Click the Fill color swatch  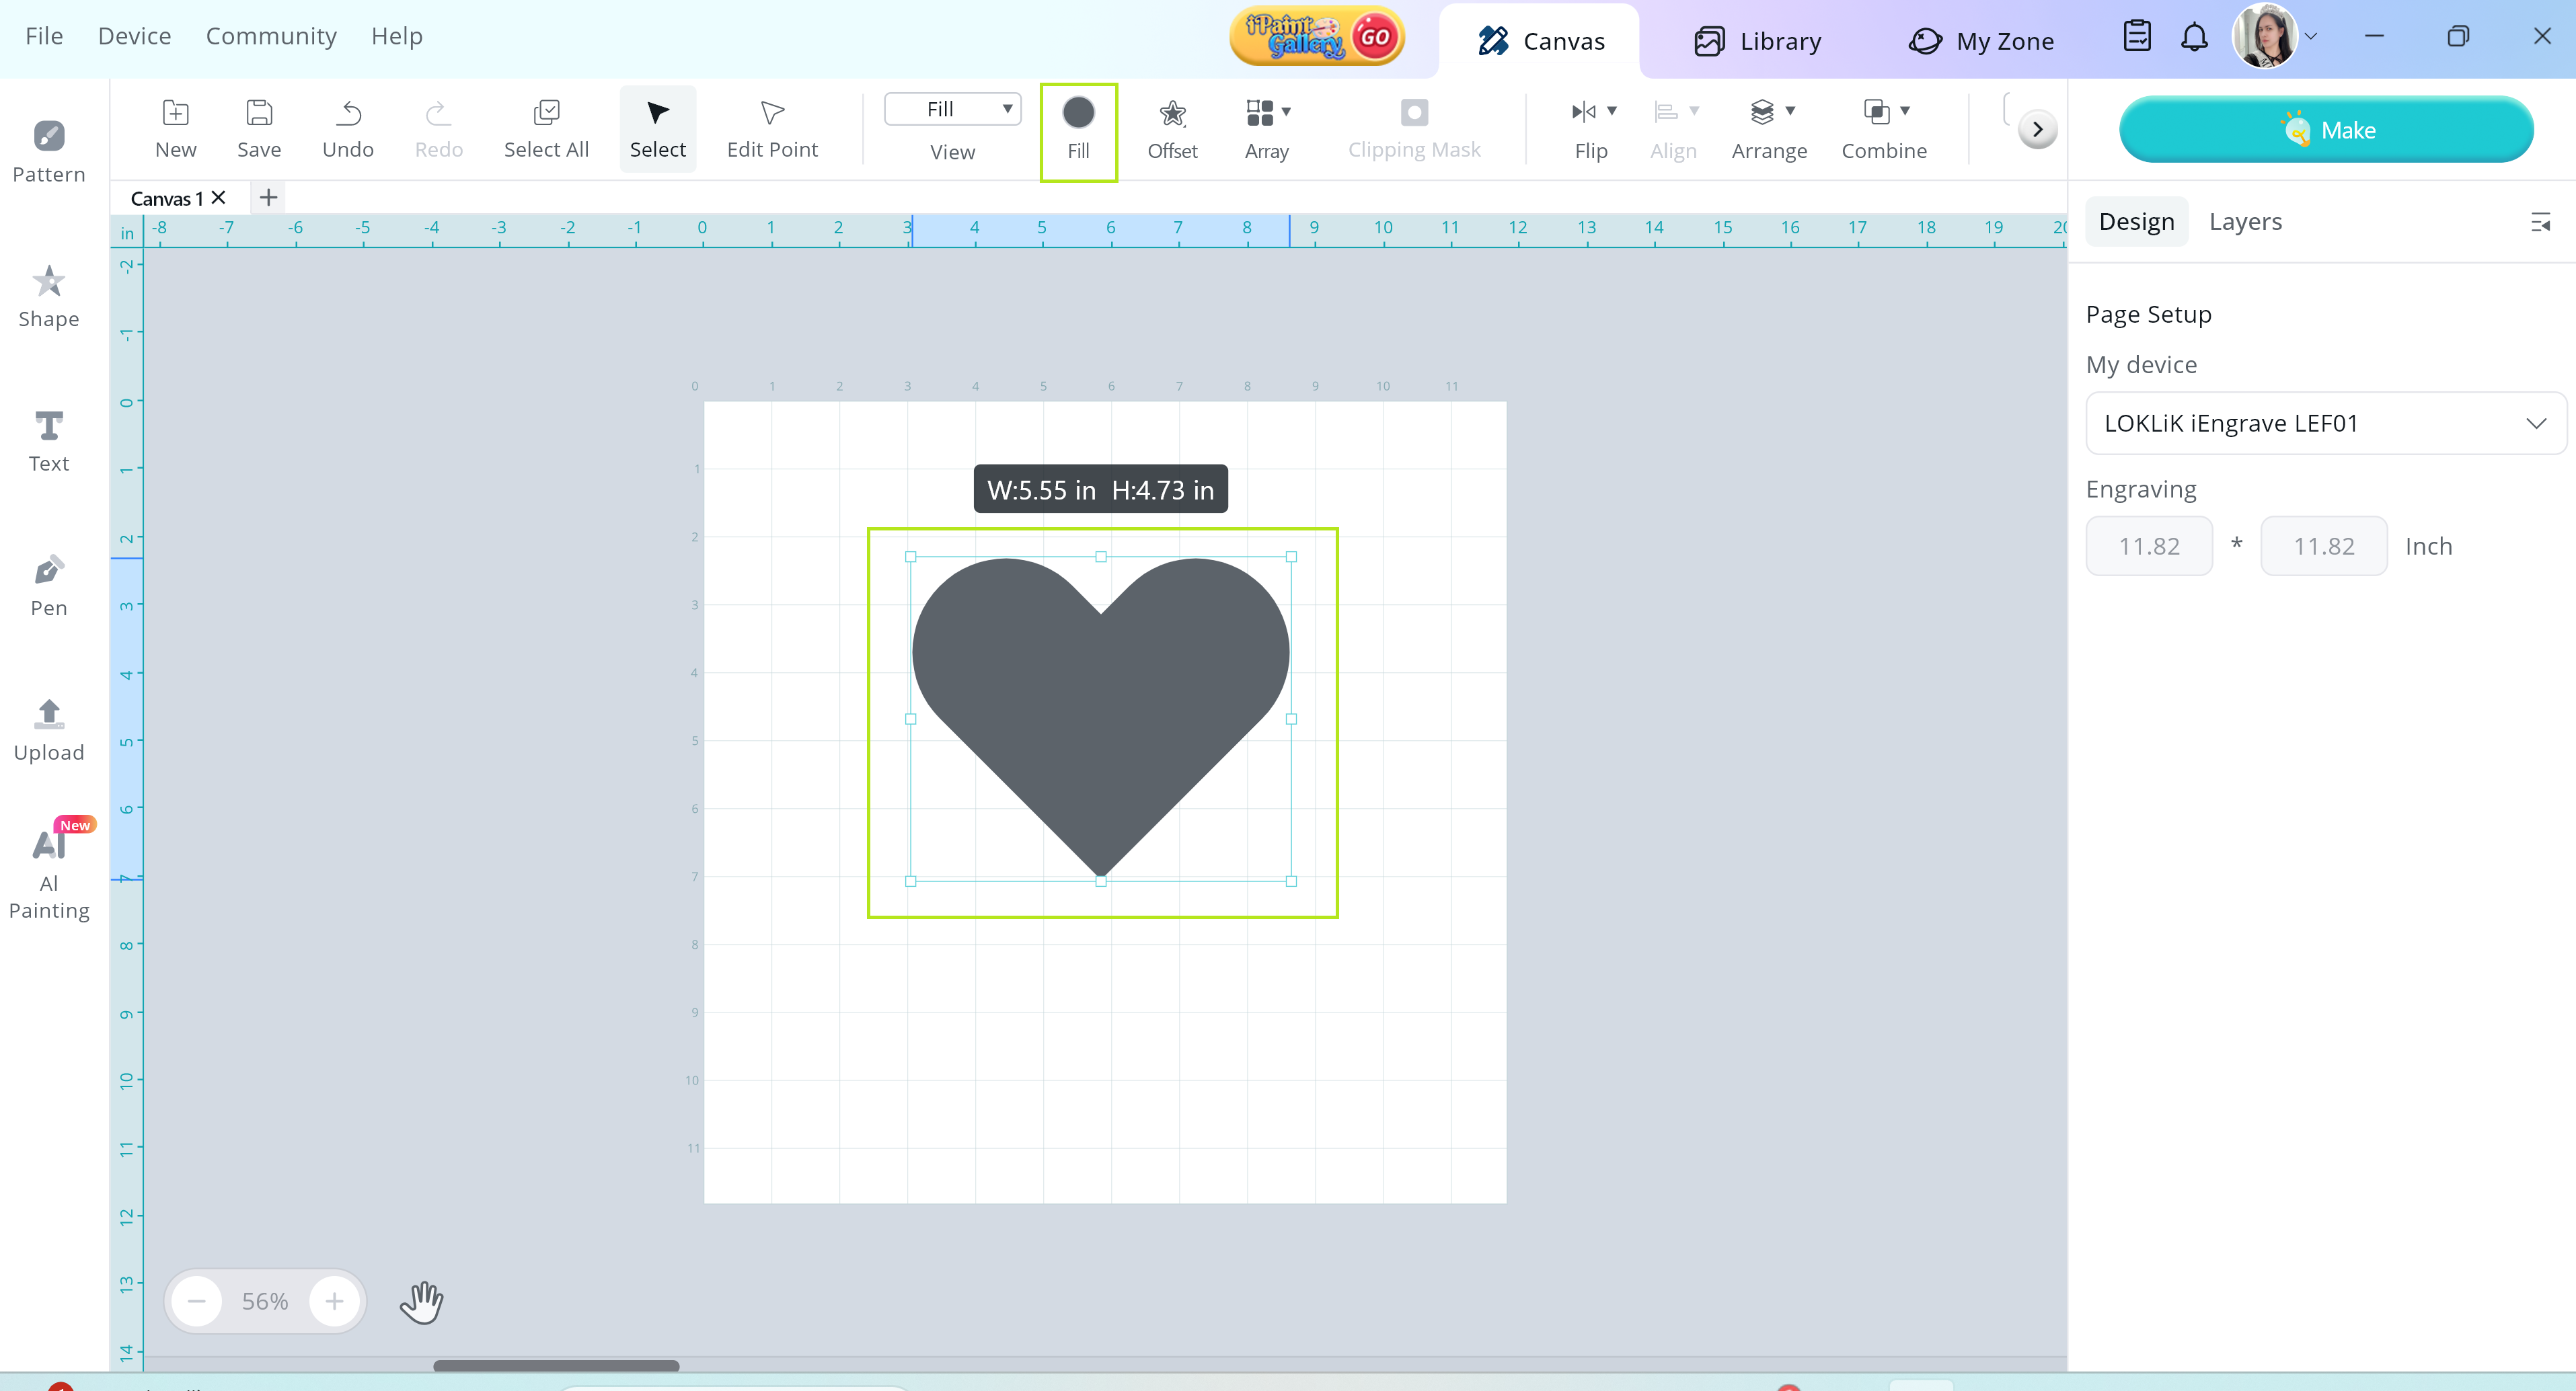pos(1078,113)
